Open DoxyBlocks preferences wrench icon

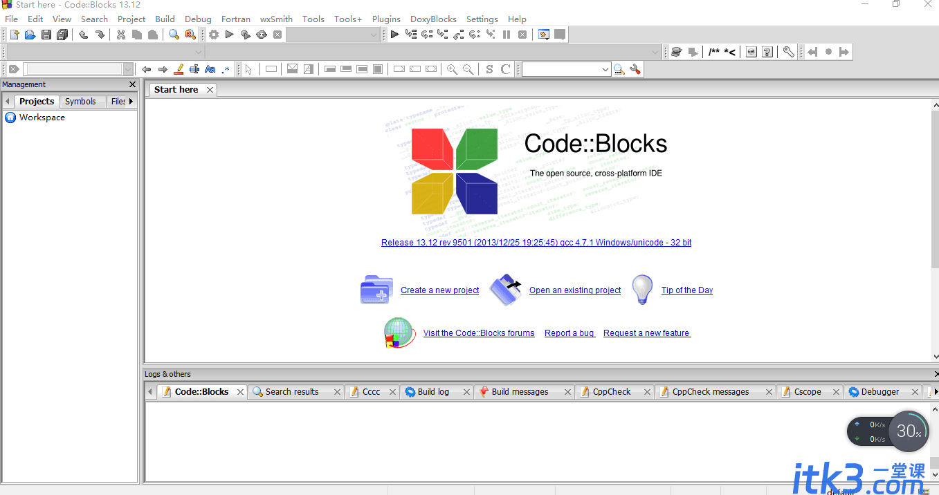[x=788, y=52]
